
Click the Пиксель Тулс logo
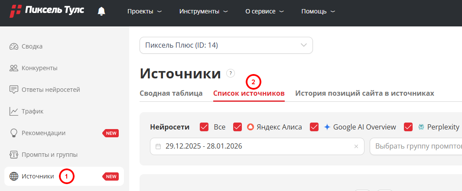(x=48, y=11)
